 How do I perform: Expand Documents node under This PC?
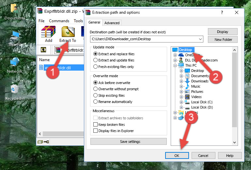coord(181,76)
